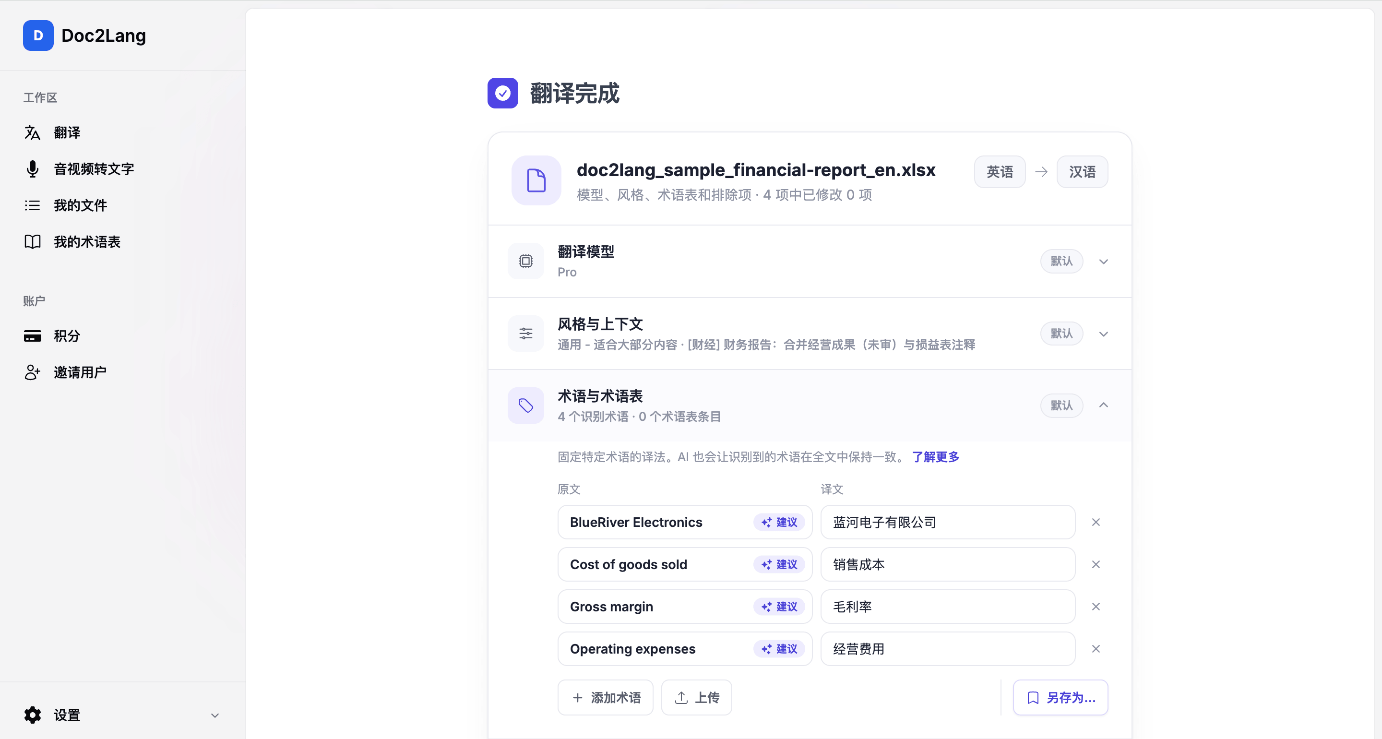Image resolution: width=1382 pixels, height=739 pixels.
Task: Click the 英语 source language chip
Action: coord(1000,172)
